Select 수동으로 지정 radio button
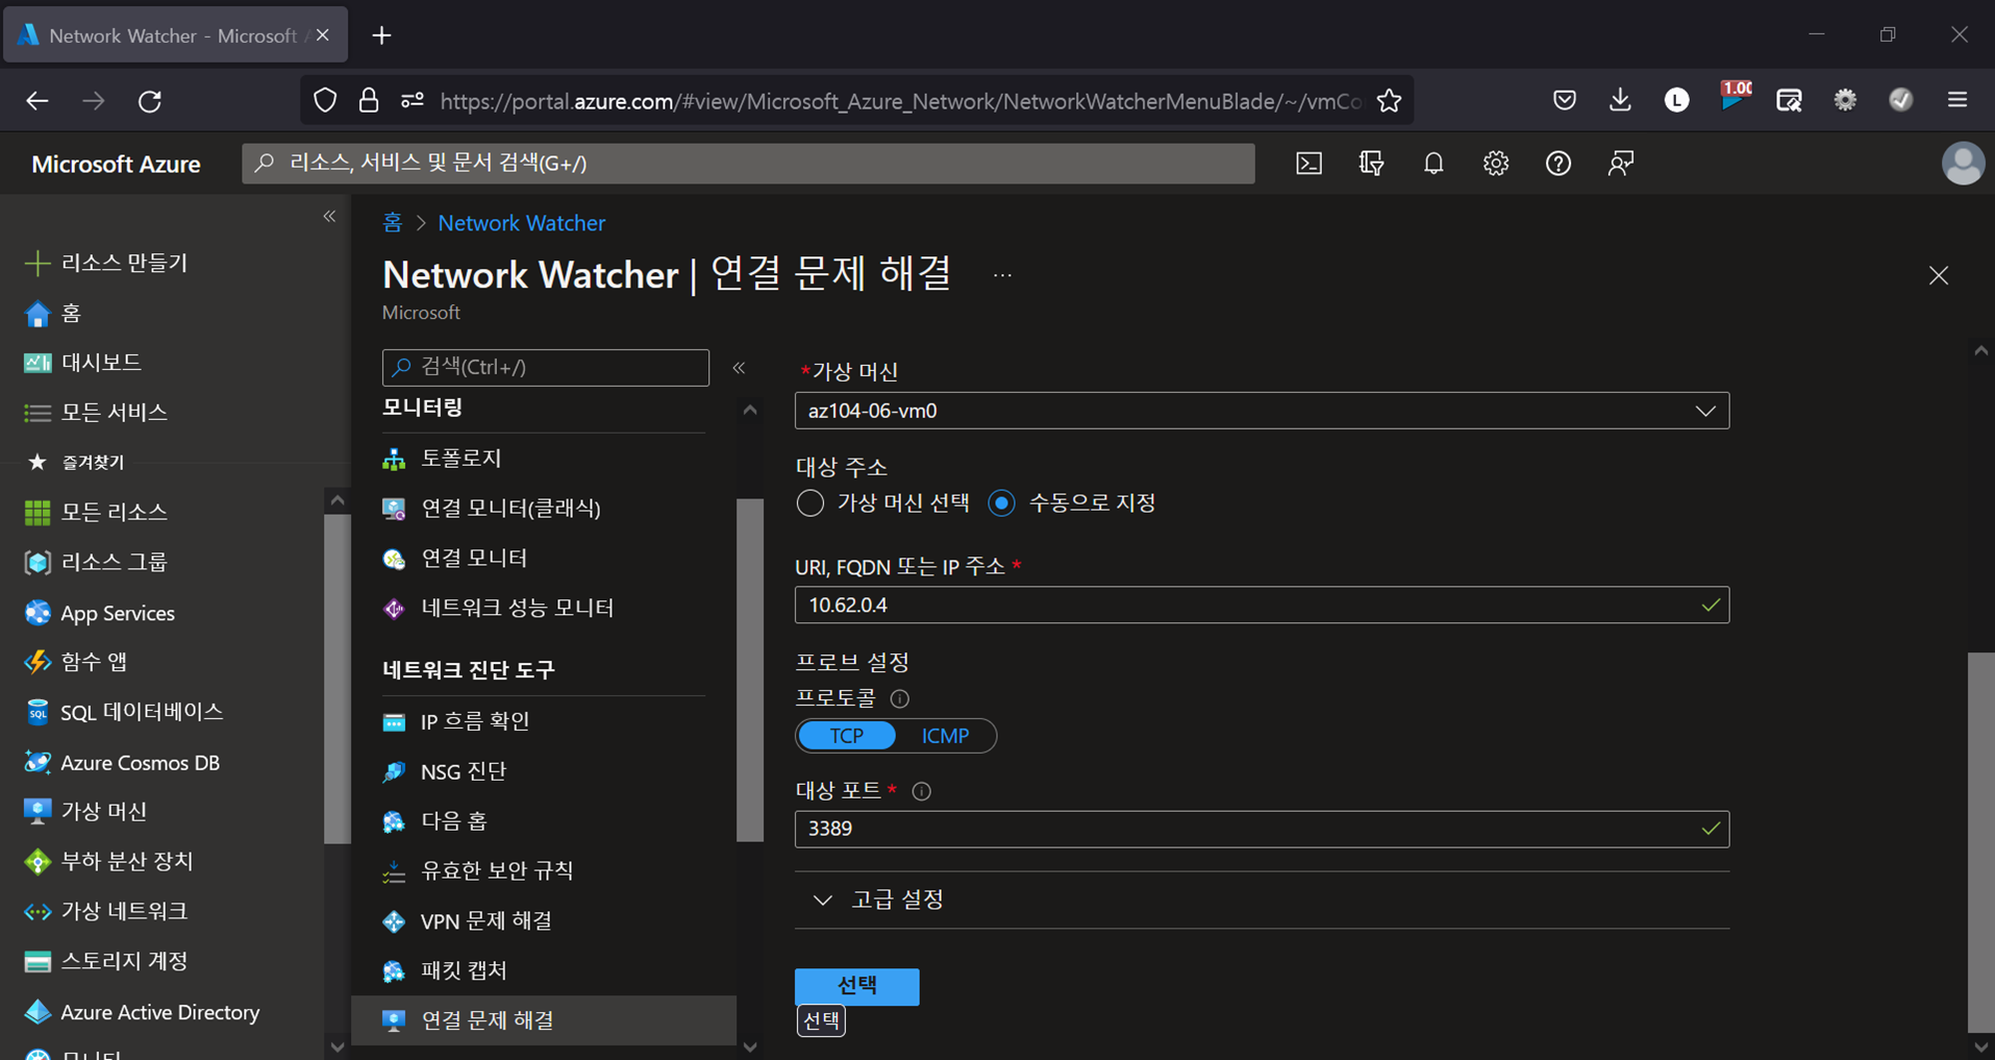Image resolution: width=1995 pixels, height=1060 pixels. tap(1001, 503)
